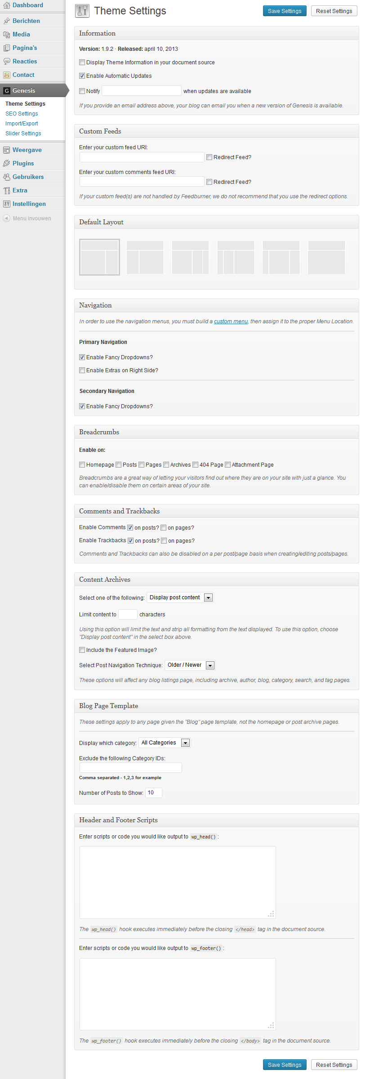Click the Plugins plug icon
Image resolution: width=370 pixels, height=1079 pixels.
(x=6, y=164)
